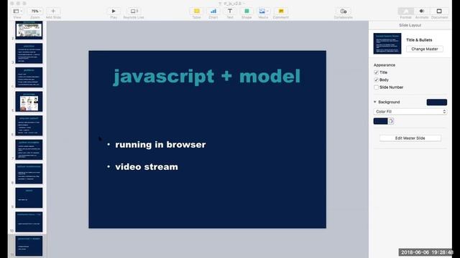Viewport: 460px width, 258px height.
Task: Switch to the Document inspector
Action: click(x=439, y=11)
